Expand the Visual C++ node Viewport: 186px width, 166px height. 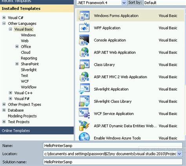[11, 93]
